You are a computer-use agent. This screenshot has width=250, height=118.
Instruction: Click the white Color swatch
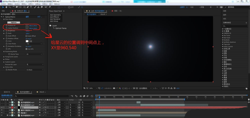27,41
